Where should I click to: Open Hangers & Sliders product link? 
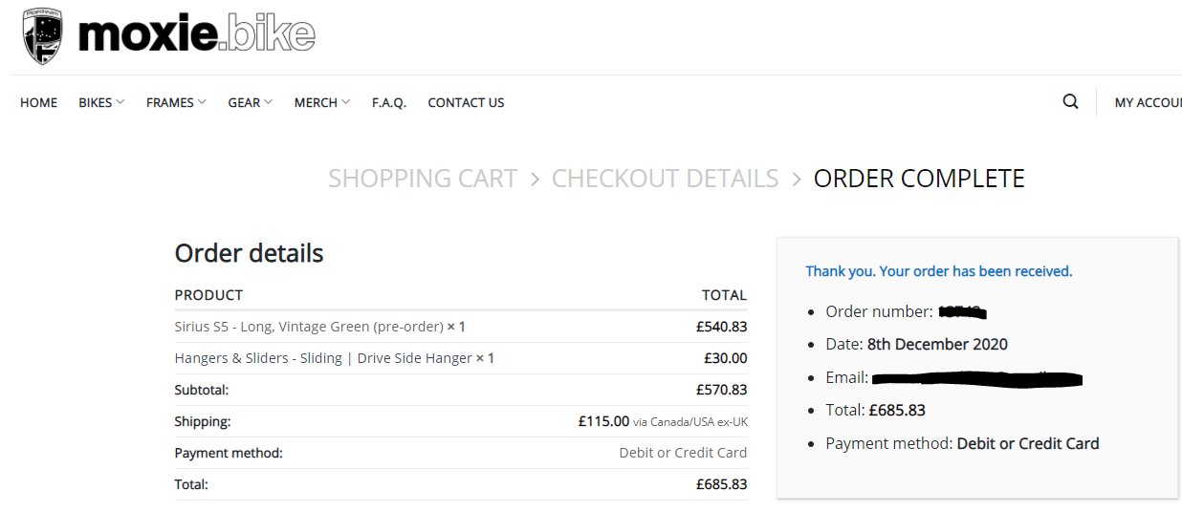pyautogui.click(x=323, y=358)
